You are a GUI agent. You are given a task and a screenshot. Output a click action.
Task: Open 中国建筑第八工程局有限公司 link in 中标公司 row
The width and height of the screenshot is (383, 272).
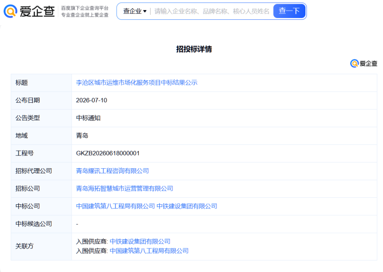tap(115, 206)
